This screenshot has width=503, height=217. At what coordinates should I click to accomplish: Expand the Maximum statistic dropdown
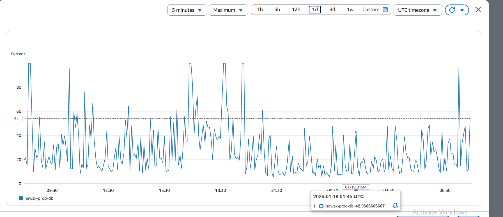tap(228, 10)
